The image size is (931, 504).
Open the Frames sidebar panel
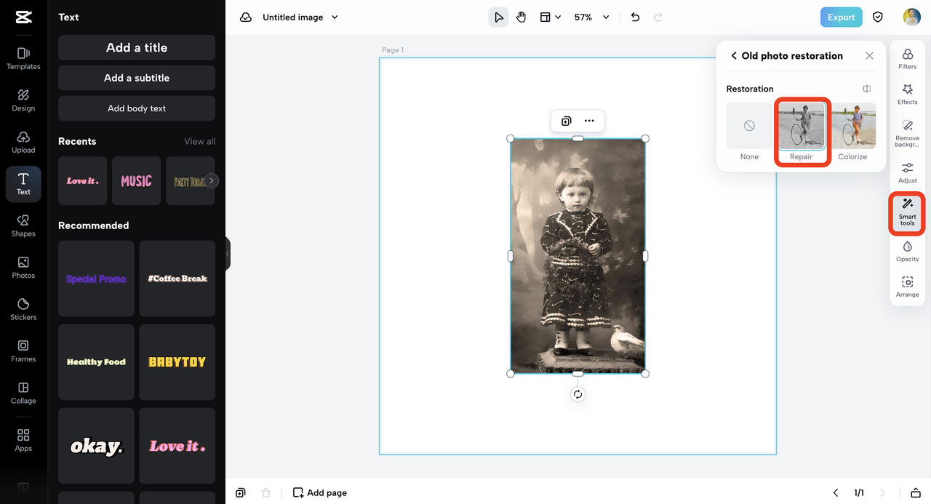click(x=23, y=351)
